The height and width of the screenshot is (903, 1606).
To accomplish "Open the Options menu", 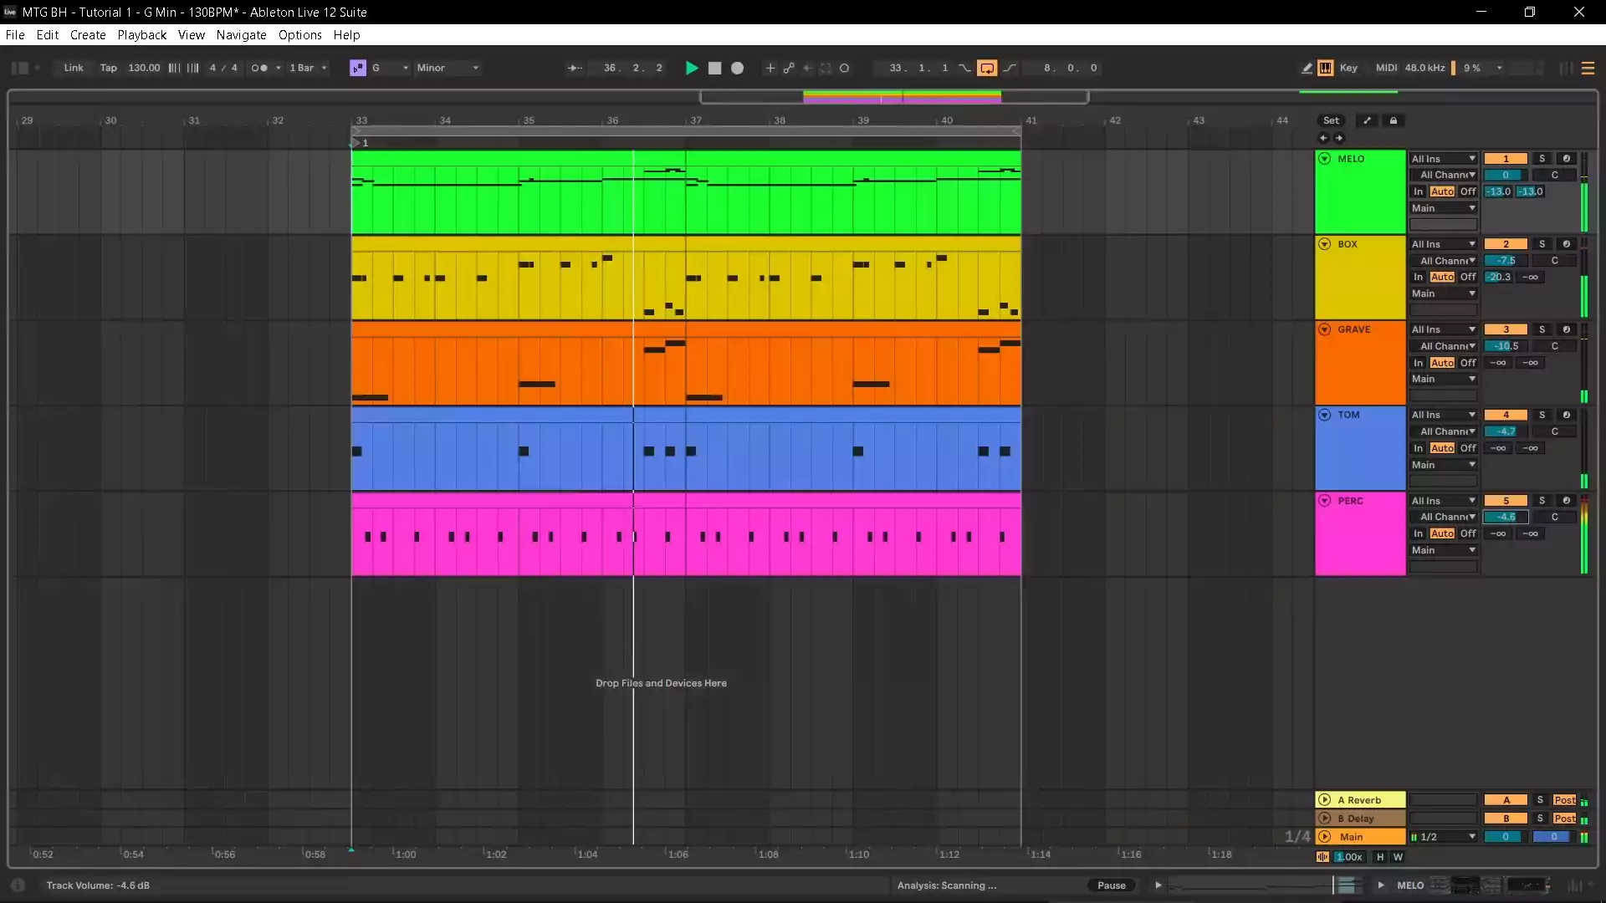I will pos(300,35).
